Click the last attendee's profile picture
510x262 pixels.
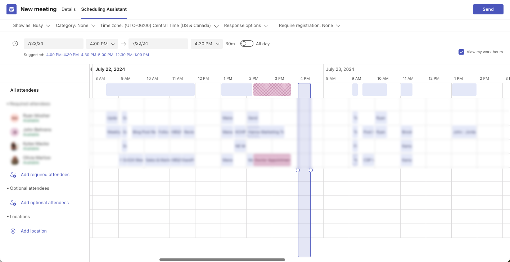pyautogui.click(x=15, y=161)
